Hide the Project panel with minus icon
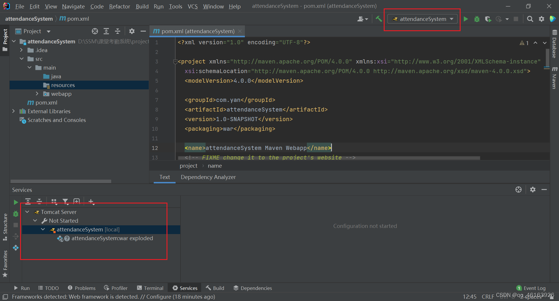Viewport: 559px width, 301px height. [x=143, y=31]
